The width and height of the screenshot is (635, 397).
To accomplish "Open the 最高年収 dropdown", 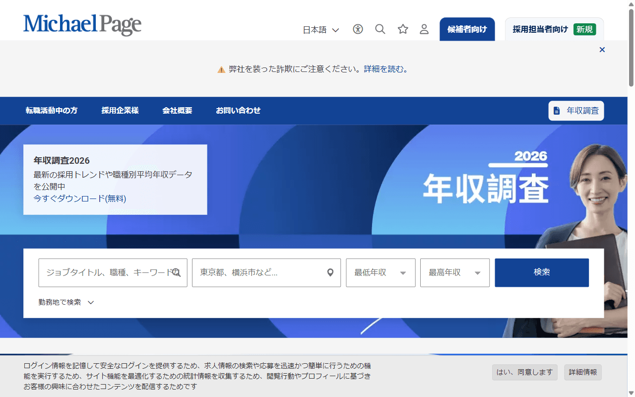I will [455, 272].
